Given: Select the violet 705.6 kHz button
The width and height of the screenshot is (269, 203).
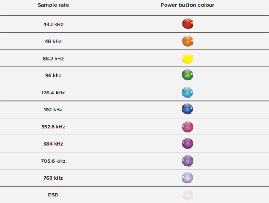Looking at the screenshot, I should [x=188, y=160].
